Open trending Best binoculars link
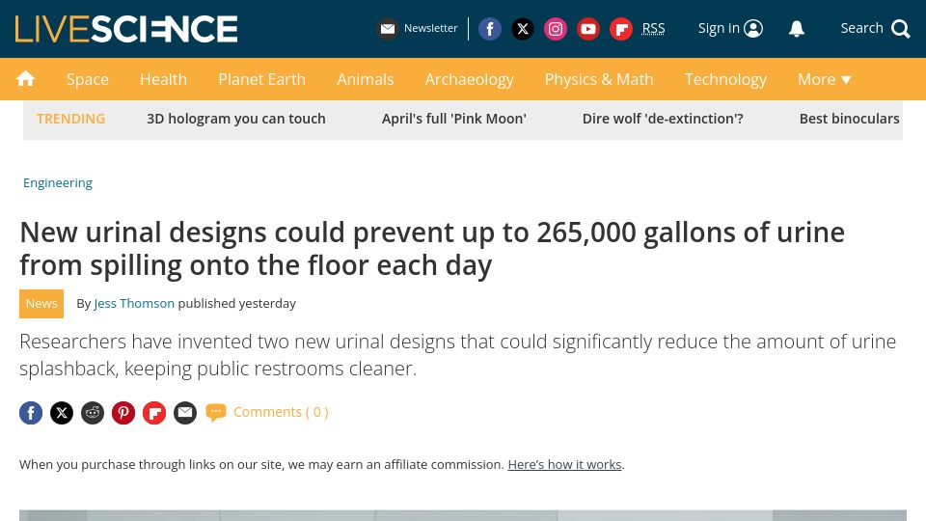 (849, 119)
